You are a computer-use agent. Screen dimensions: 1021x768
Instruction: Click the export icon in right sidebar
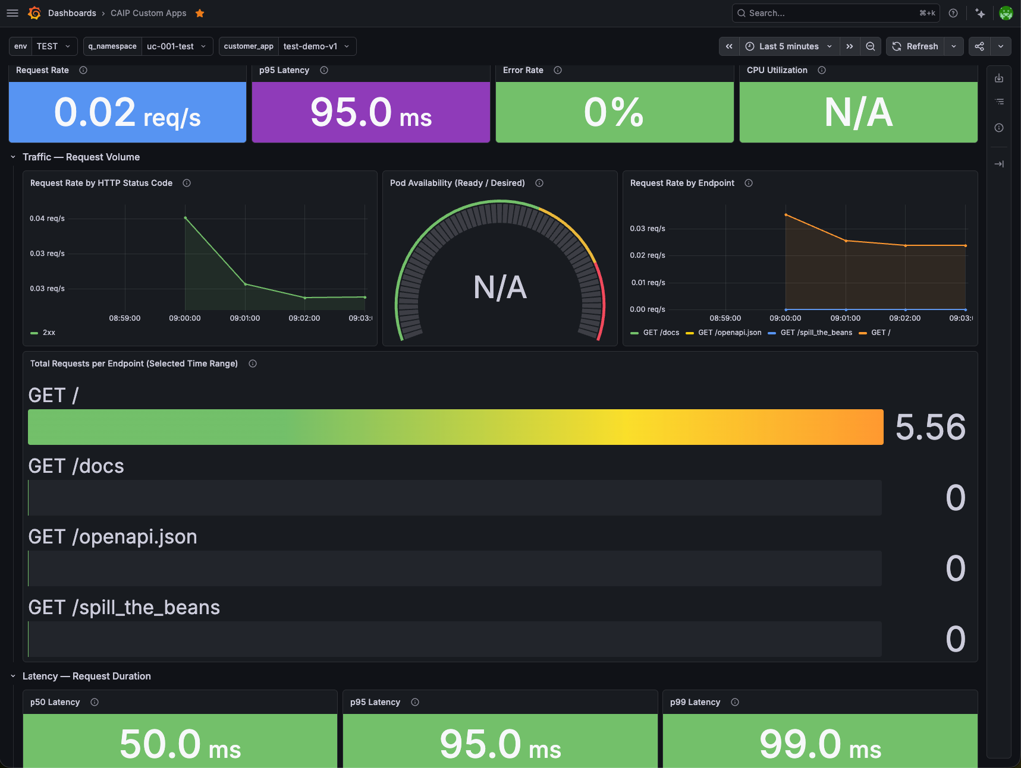(999, 78)
